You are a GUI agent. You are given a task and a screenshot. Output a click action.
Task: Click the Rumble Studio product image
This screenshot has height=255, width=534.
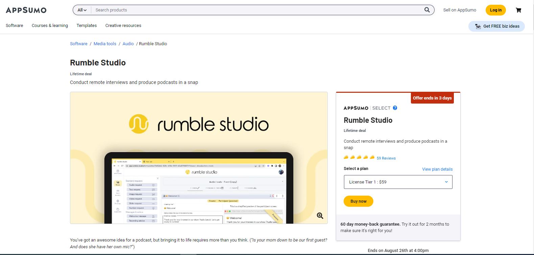point(199,158)
